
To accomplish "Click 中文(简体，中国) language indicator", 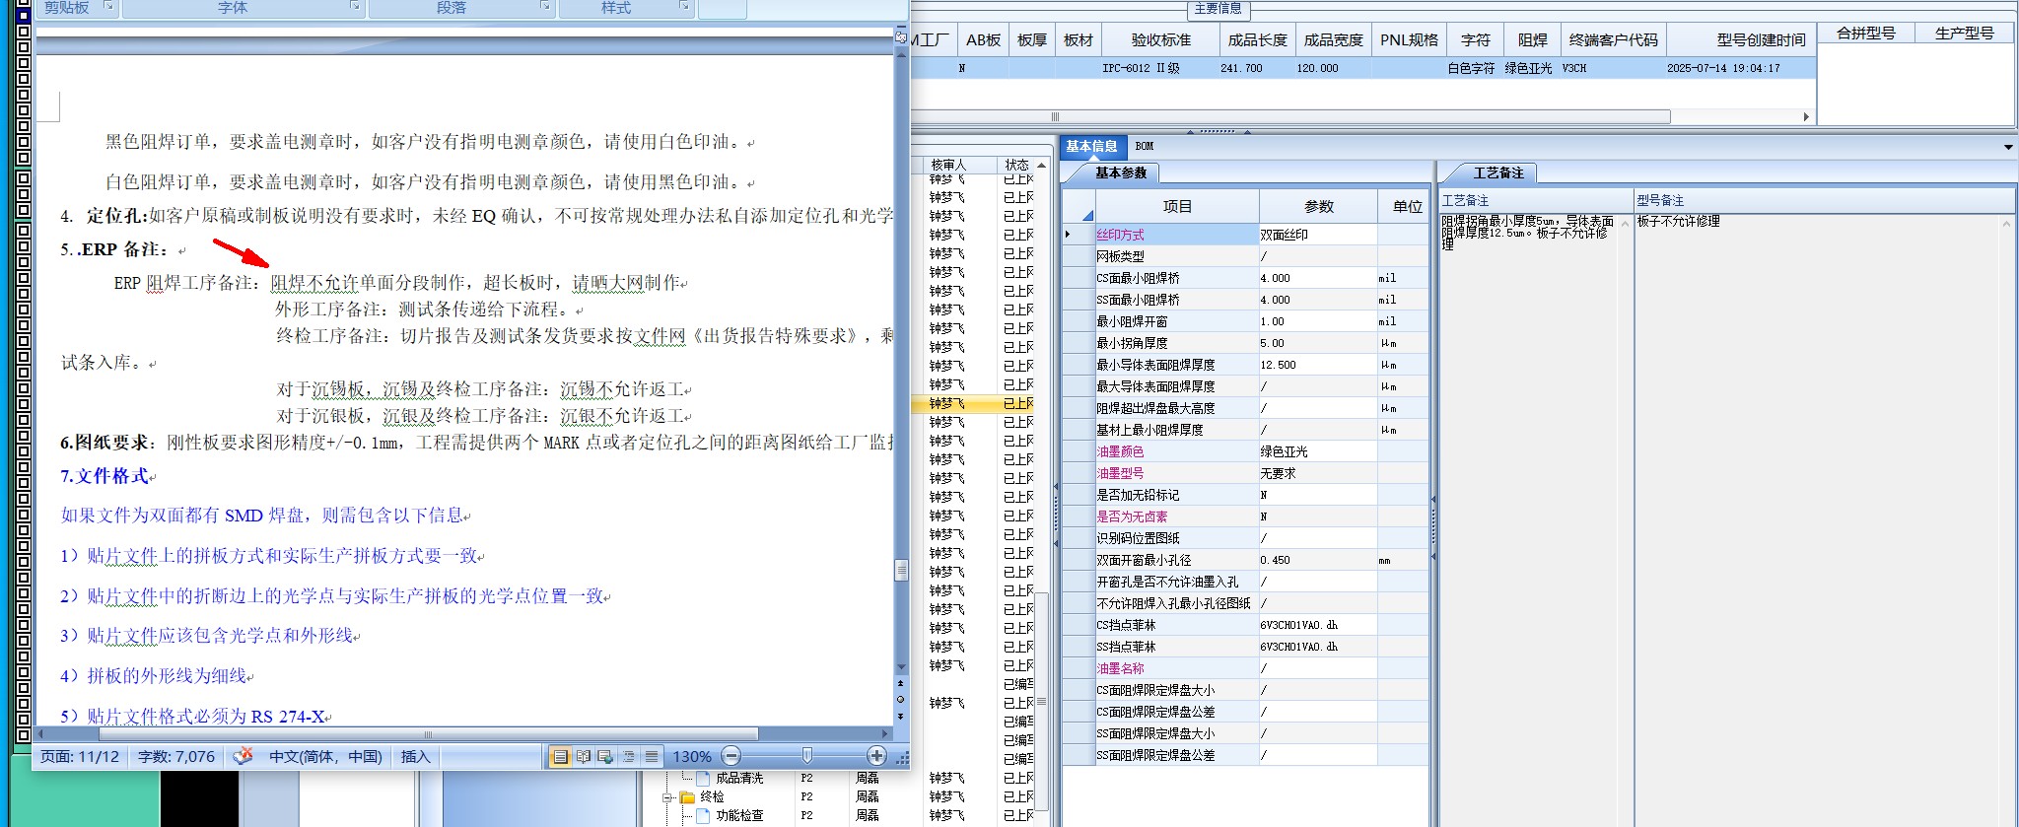I will coord(325,756).
